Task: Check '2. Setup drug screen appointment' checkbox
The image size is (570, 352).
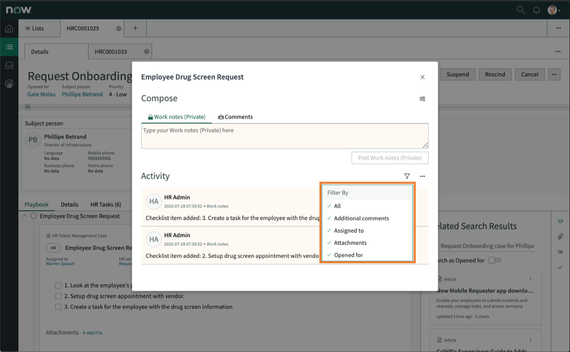Action: (x=58, y=296)
